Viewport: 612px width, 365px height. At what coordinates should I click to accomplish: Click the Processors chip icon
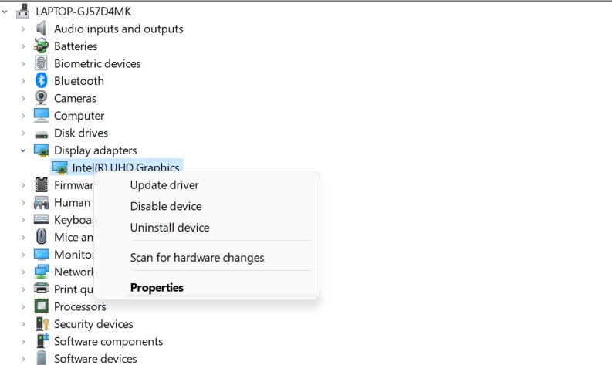tap(42, 307)
